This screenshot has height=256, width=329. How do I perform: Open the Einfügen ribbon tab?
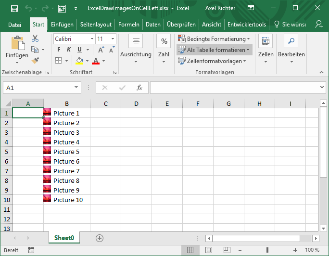pos(62,25)
